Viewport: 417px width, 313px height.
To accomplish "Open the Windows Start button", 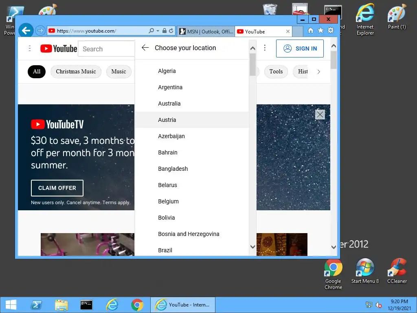I will point(11,305).
